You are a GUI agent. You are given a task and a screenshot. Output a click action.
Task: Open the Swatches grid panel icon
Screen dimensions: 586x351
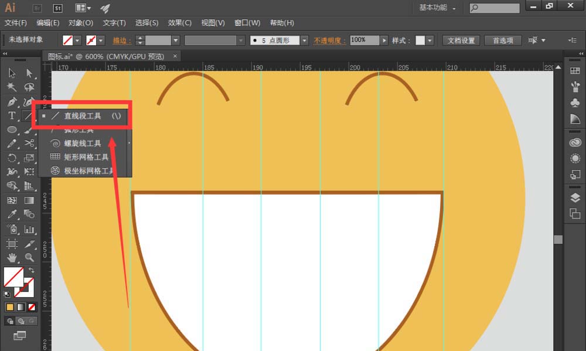tap(575, 71)
